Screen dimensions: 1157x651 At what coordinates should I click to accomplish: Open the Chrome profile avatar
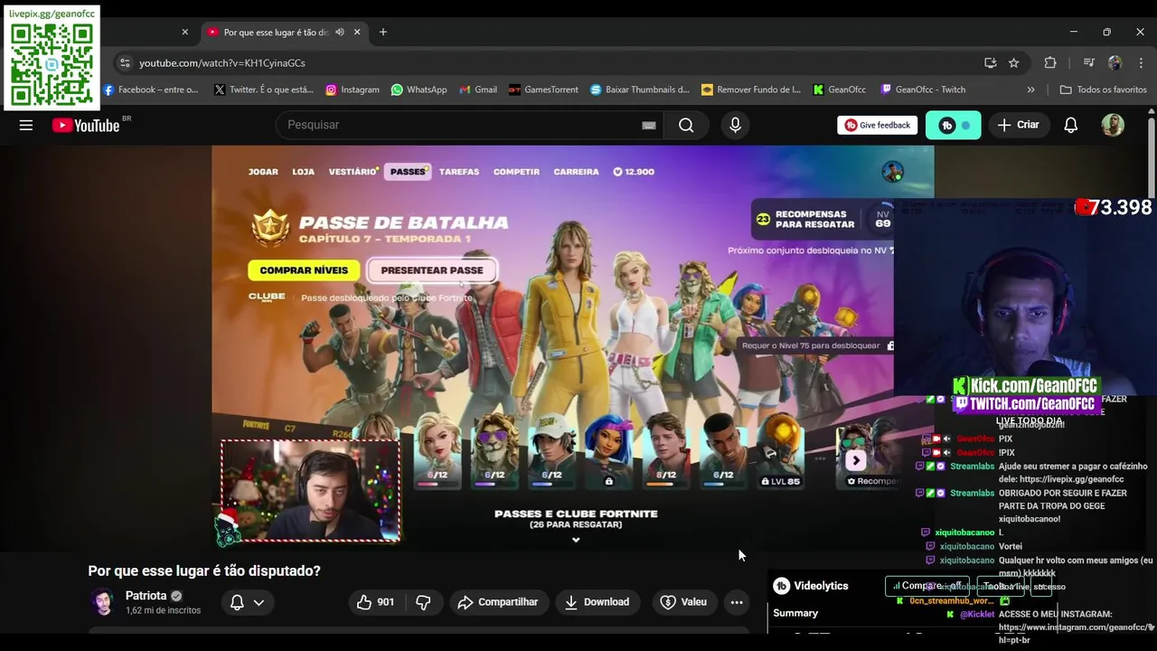coord(1115,63)
